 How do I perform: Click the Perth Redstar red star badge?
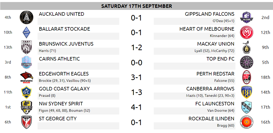[246, 77]
